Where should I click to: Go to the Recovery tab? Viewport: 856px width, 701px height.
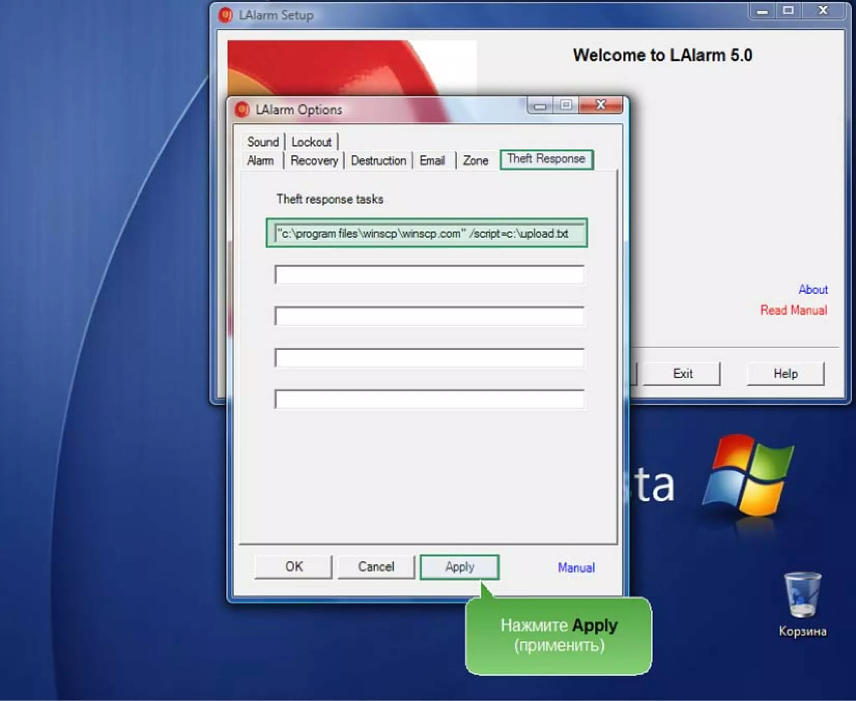coord(314,161)
